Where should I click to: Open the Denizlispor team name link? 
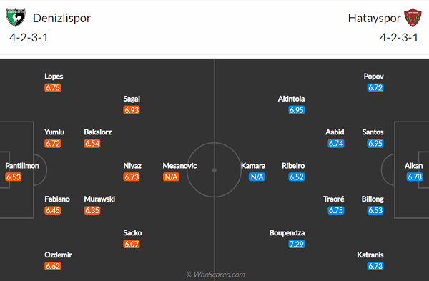61,18
